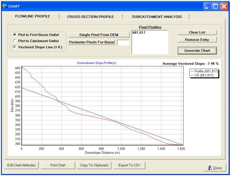Open Edit Chart Attributes
230x176 pixels.
click(22, 165)
